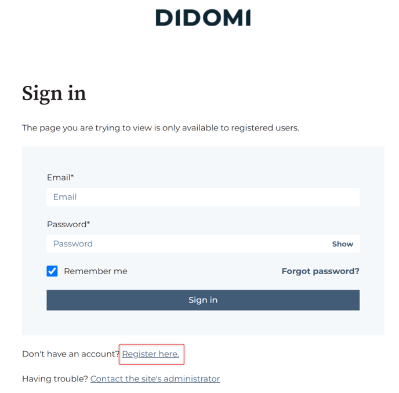Click empty space in the gray form panel
Viewport: 399px width, 393px height.
tap(203, 160)
